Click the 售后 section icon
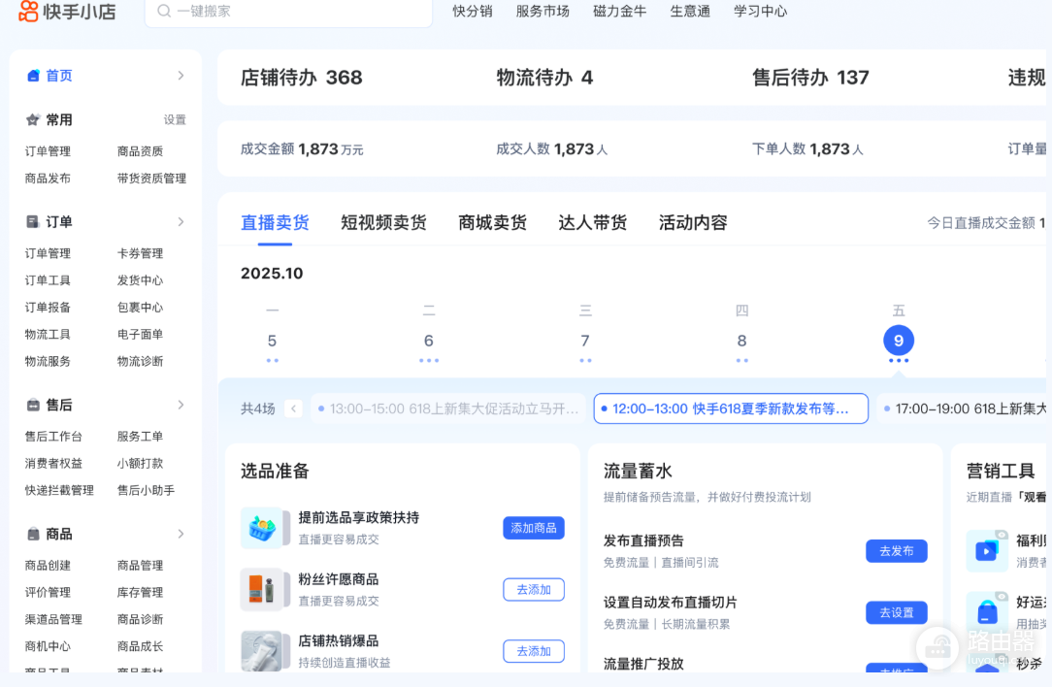The width and height of the screenshot is (1052, 687). 33,406
